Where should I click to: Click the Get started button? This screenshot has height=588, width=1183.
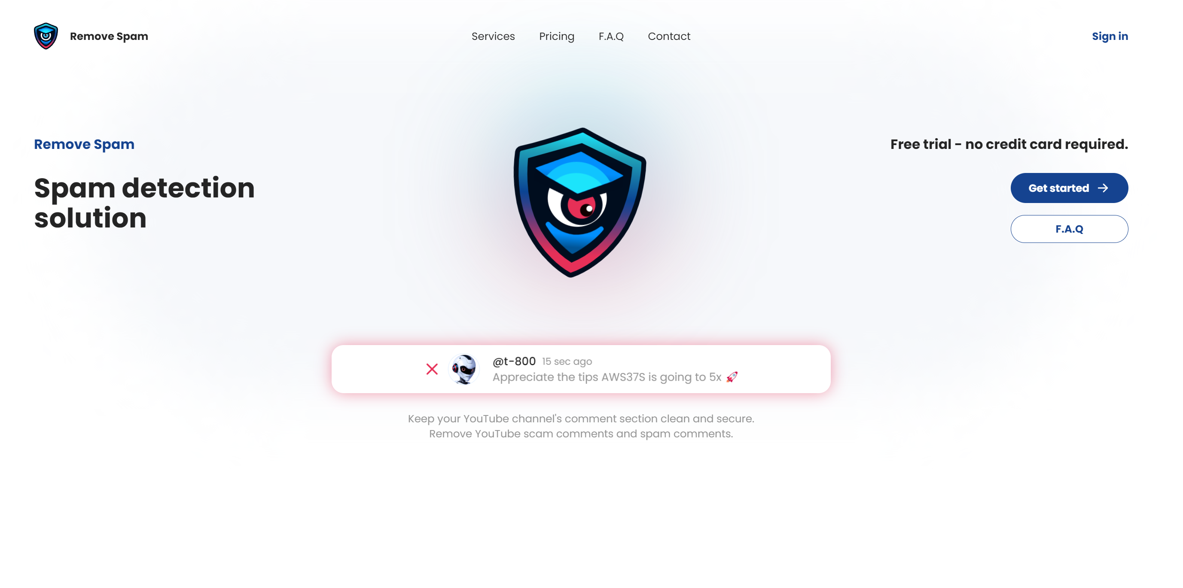coord(1069,188)
